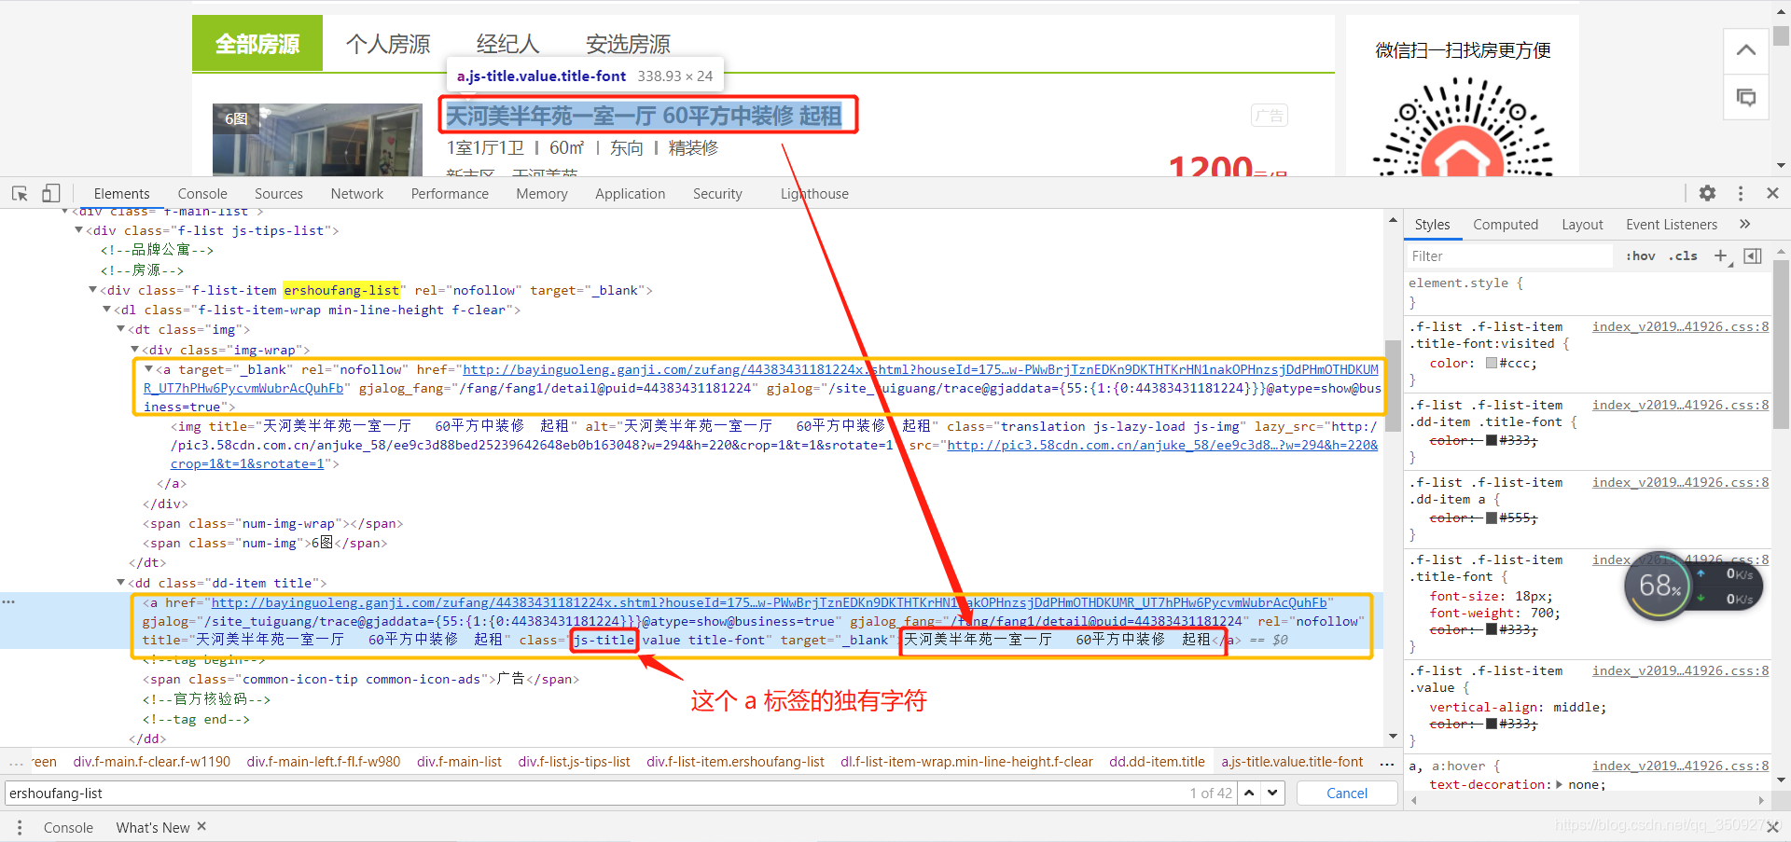
Task: Open the Sources tab
Action: 279,193
